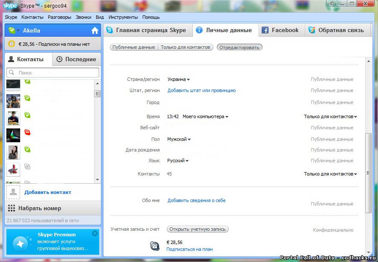
Task: Open the Помощь menu
Action: (151, 17)
